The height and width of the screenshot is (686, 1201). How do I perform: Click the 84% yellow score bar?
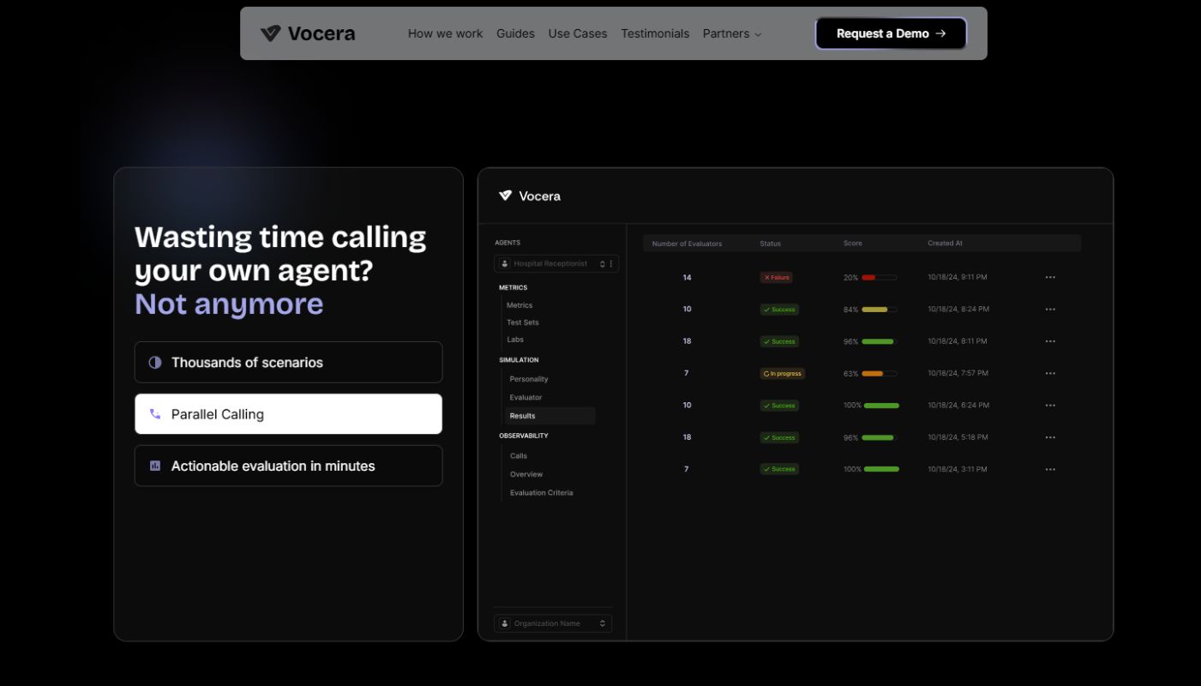[x=880, y=310]
